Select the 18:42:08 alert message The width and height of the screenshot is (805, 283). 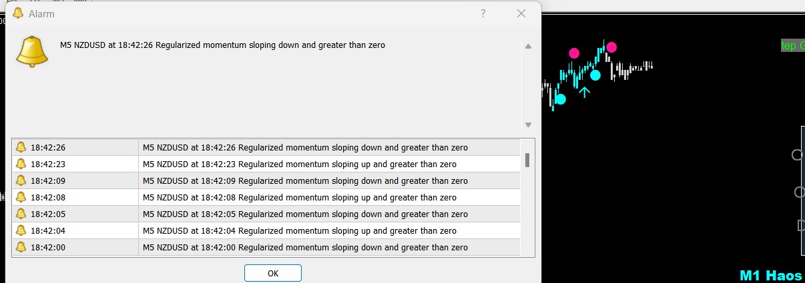tap(300, 197)
